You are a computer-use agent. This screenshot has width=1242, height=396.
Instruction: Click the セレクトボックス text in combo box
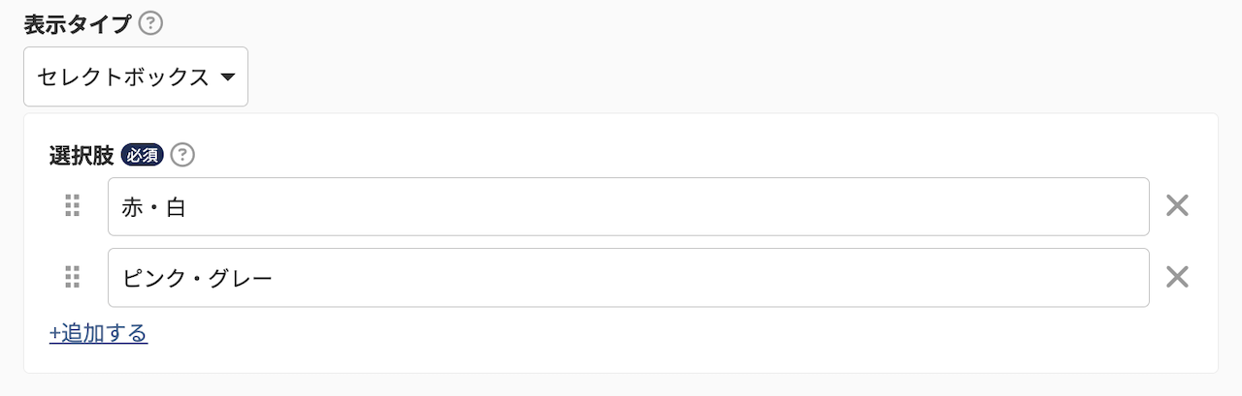pos(123,77)
